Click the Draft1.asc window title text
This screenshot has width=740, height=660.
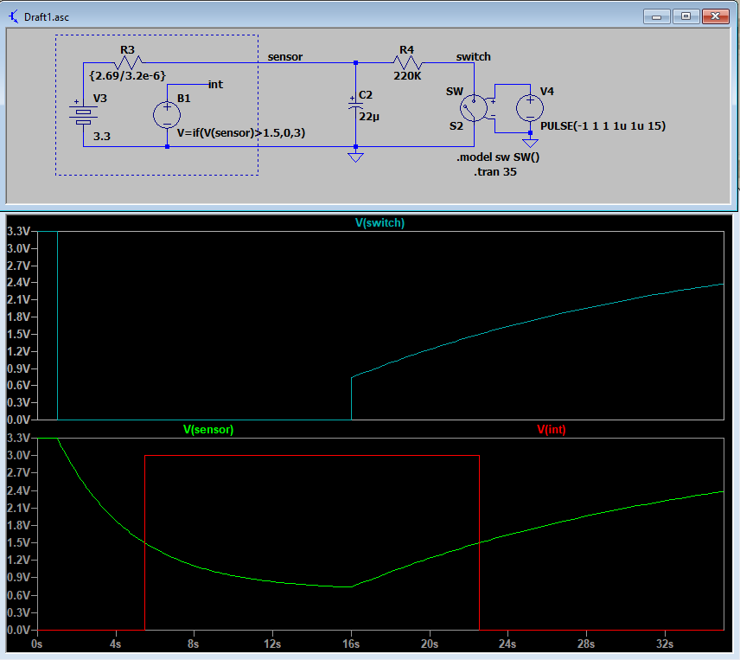(x=47, y=17)
